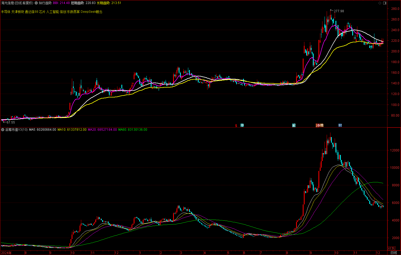401x255 pixels.
Task: Click the diamond icon at chart top-right
Action: tap(380, 3)
